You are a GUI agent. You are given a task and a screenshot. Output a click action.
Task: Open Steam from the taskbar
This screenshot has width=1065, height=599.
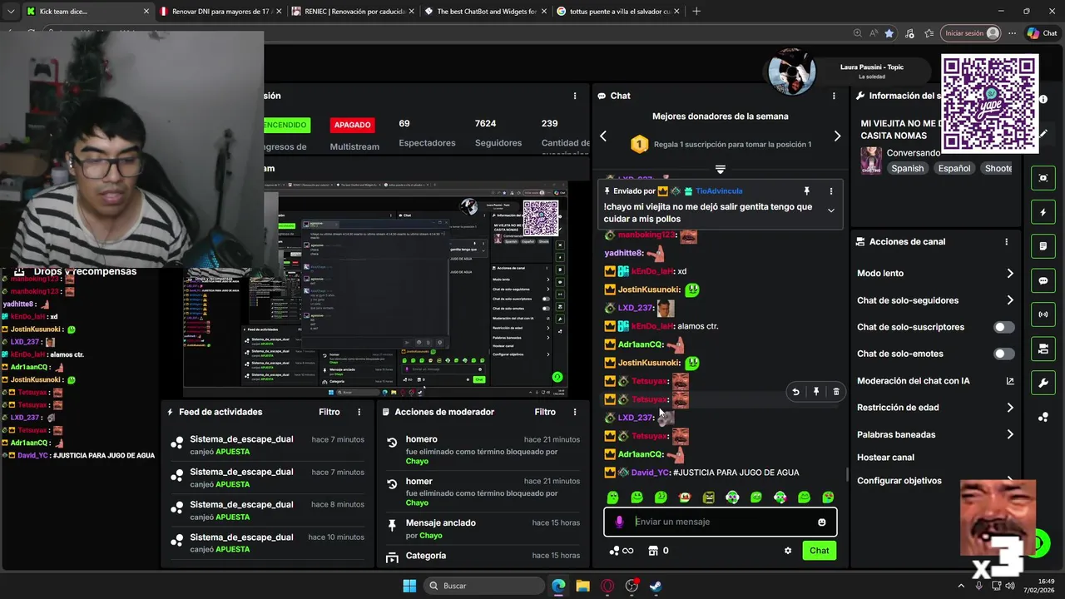(656, 586)
